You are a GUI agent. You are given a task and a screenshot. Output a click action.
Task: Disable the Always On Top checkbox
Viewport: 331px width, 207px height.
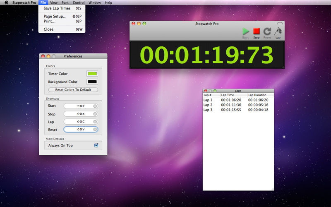coord(96,145)
